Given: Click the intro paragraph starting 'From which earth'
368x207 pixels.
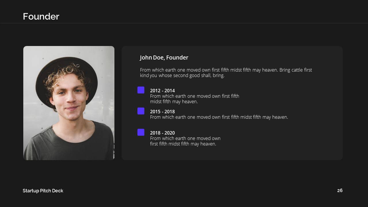Looking at the screenshot, I should coord(226,73).
